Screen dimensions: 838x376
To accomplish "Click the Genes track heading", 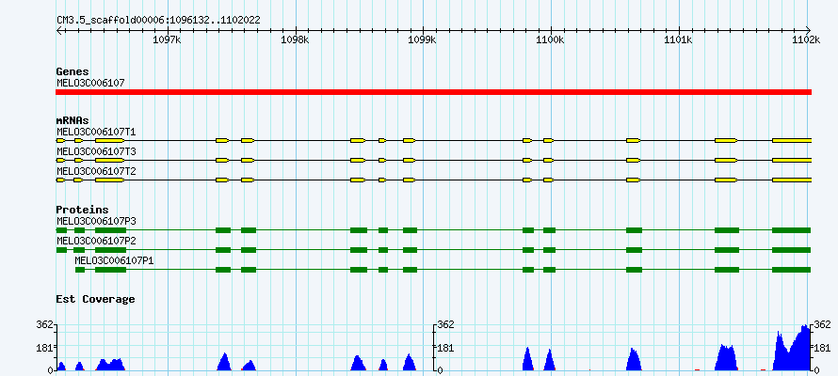I will [x=73, y=71].
